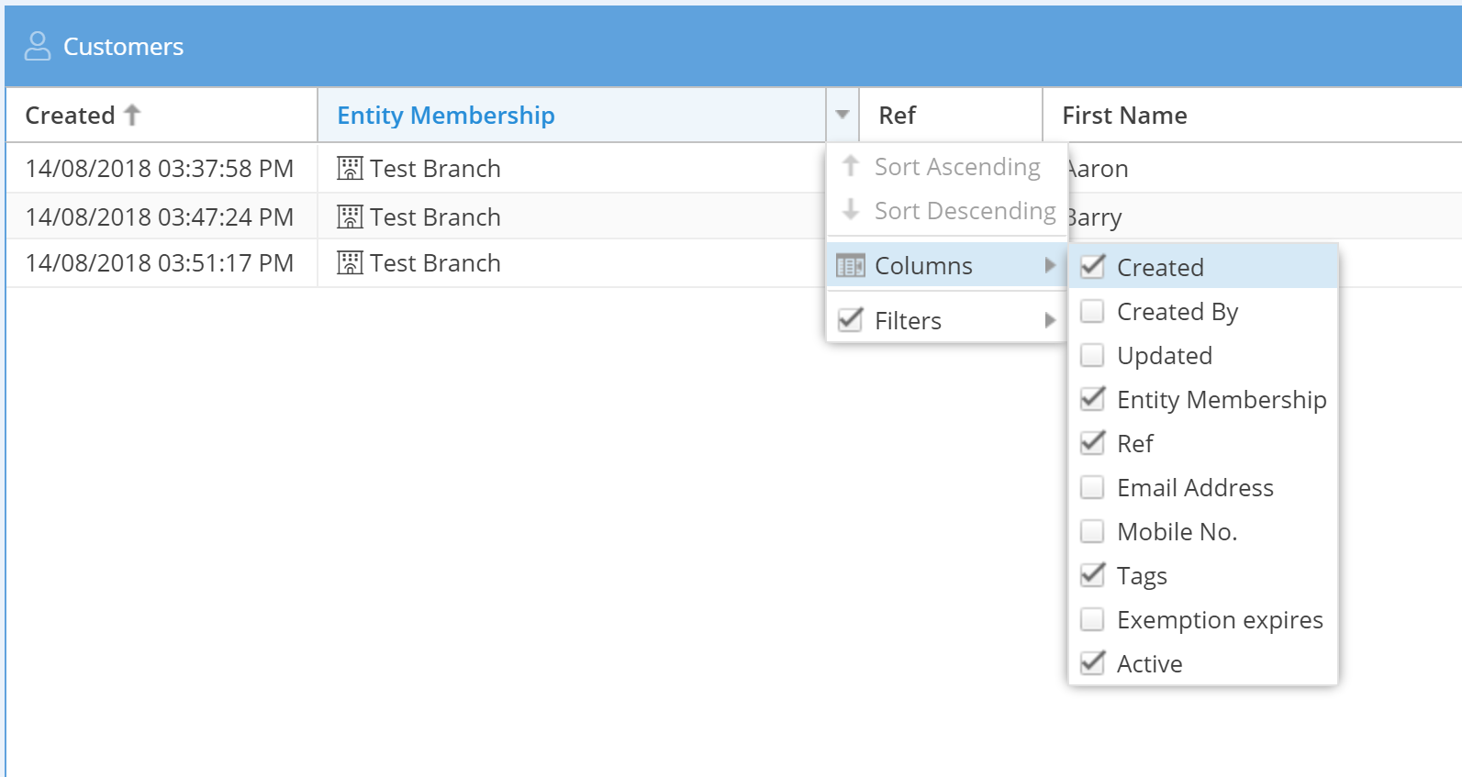Expand the Columns submenu arrow
Viewport: 1462px width, 777px height.
click(x=1050, y=266)
